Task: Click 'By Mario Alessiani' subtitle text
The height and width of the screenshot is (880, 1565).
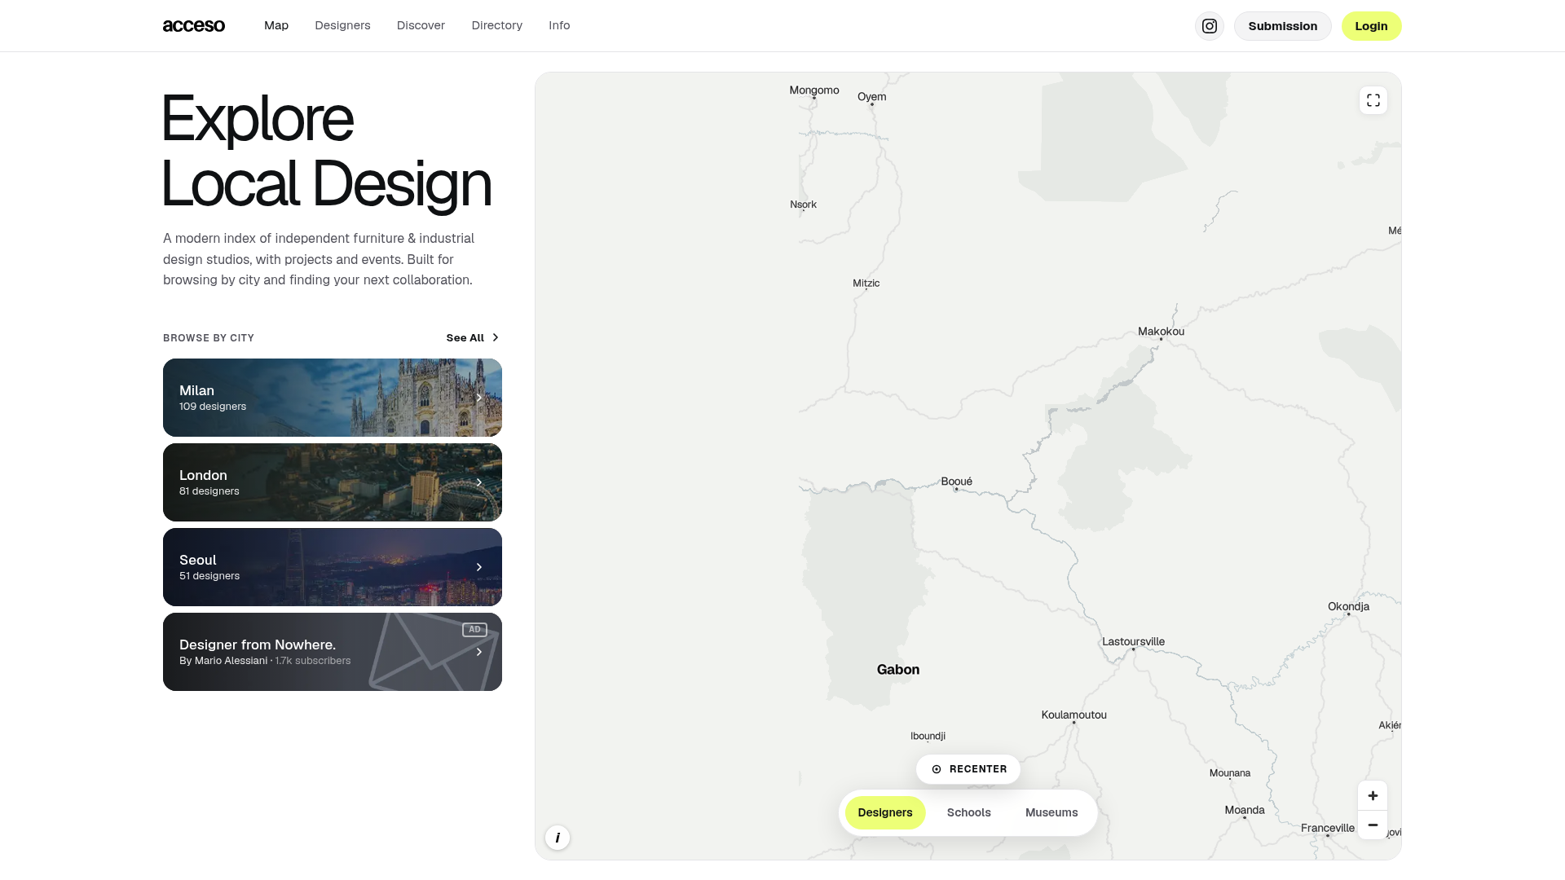Action: tap(223, 661)
